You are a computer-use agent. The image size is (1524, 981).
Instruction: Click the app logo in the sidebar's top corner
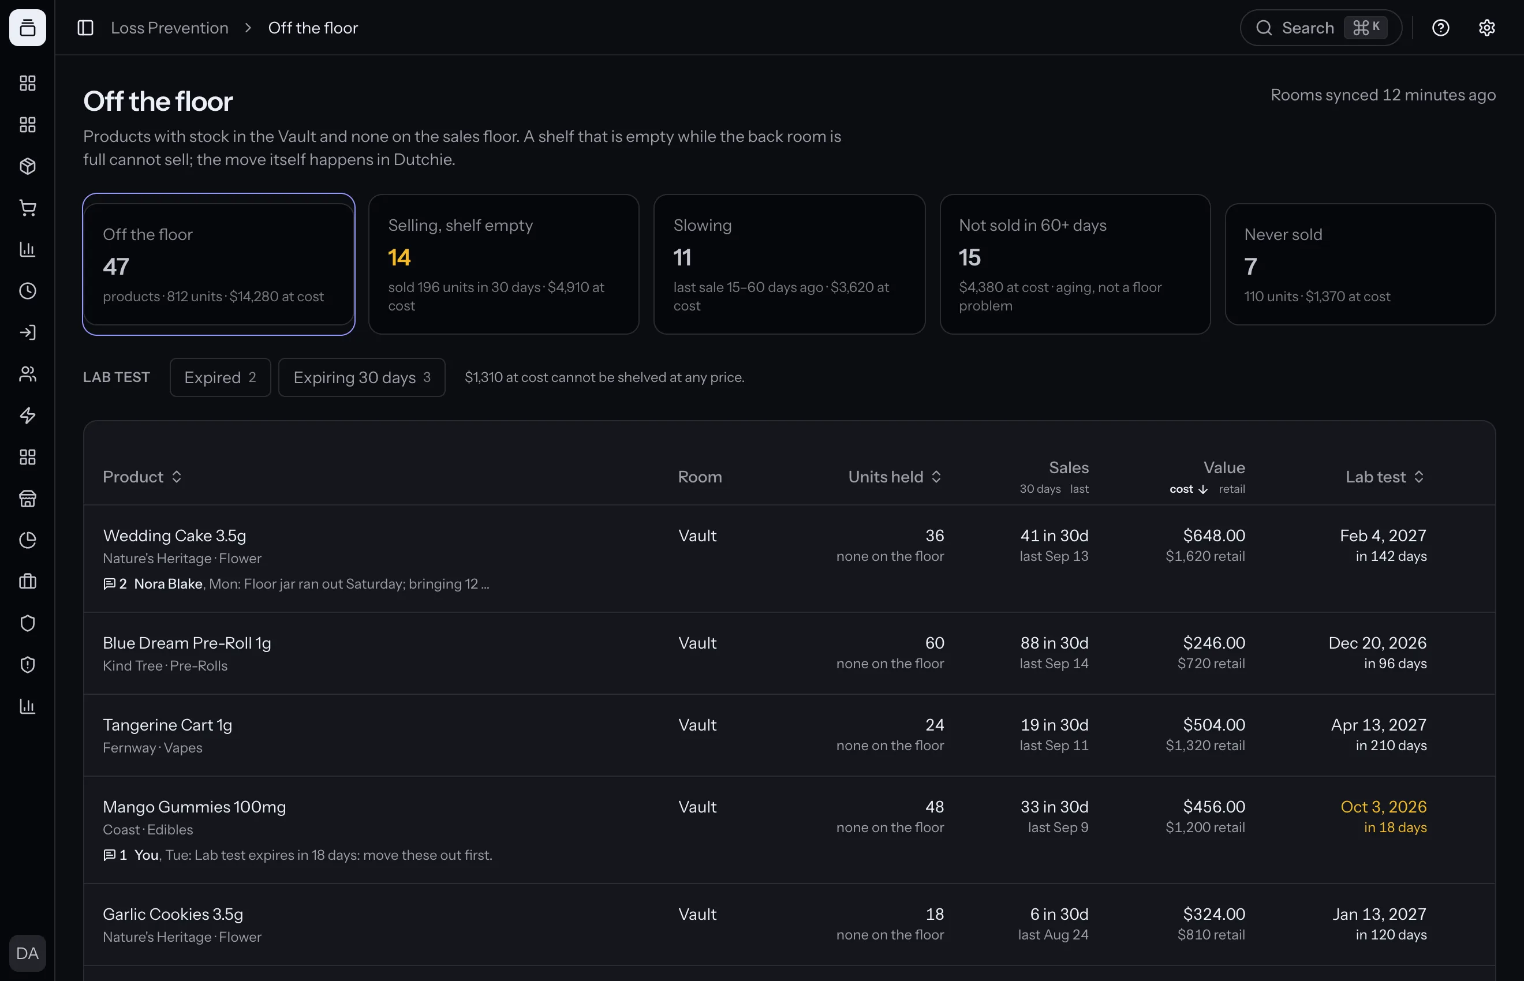click(27, 27)
